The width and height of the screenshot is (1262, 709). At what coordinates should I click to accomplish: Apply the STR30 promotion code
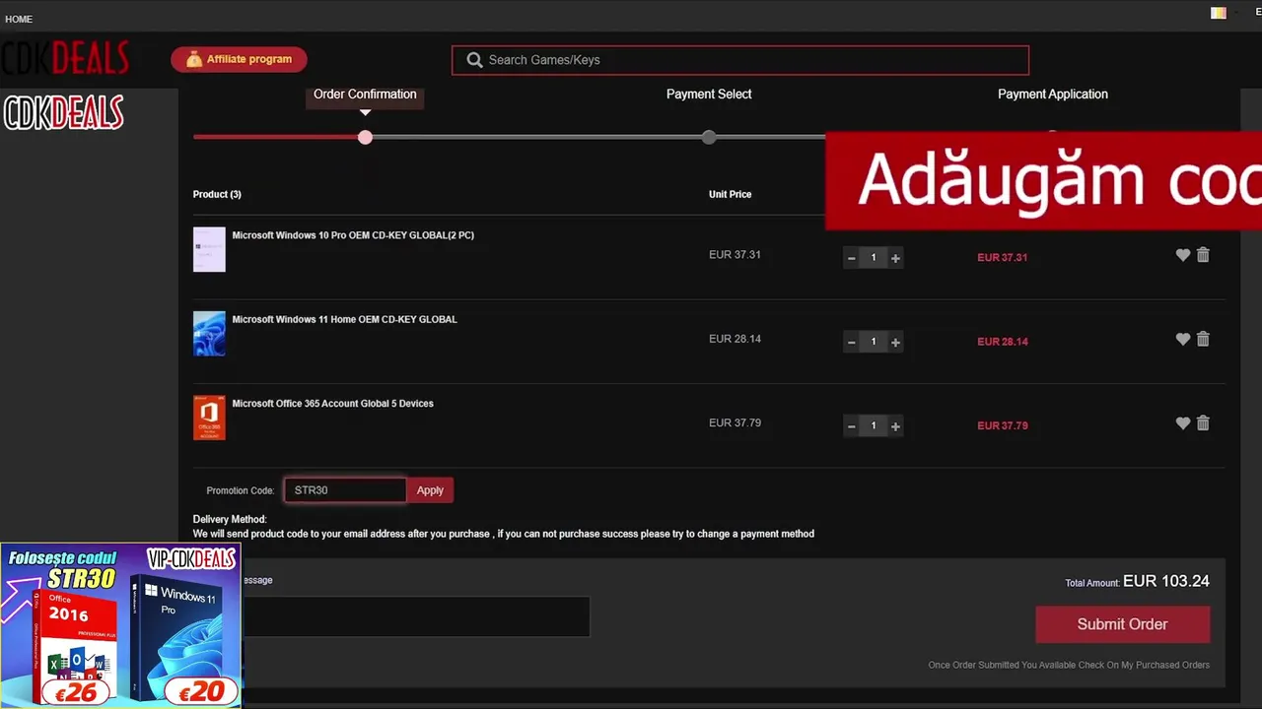click(430, 490)
